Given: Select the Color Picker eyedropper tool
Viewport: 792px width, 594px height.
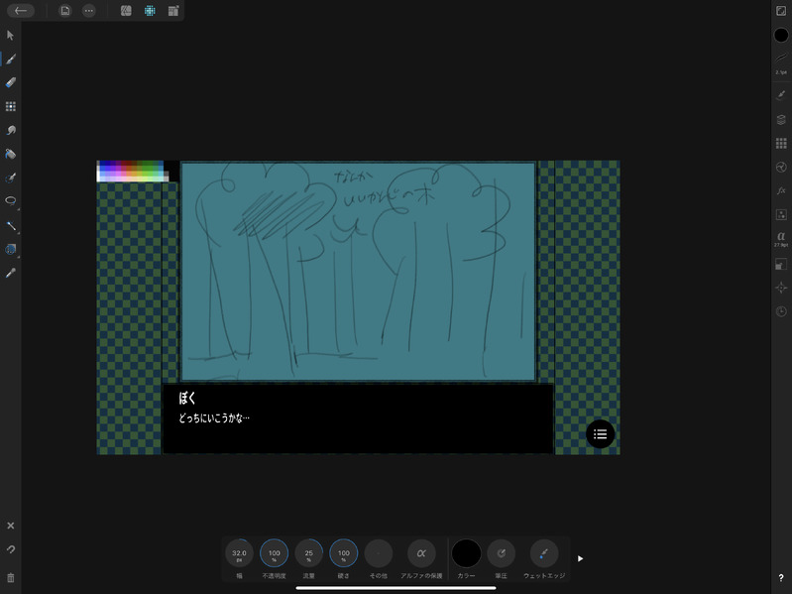Looking at the screenshot, I should pos(11,273).
